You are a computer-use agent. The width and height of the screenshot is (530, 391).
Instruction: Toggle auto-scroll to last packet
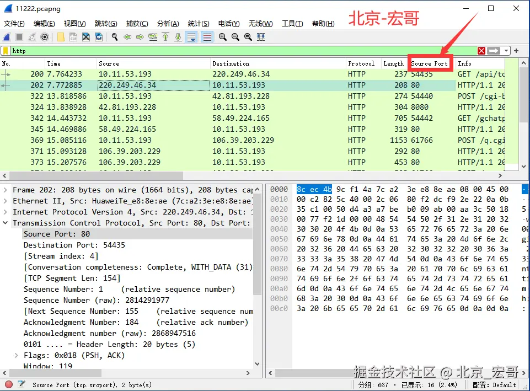(191, 37)
